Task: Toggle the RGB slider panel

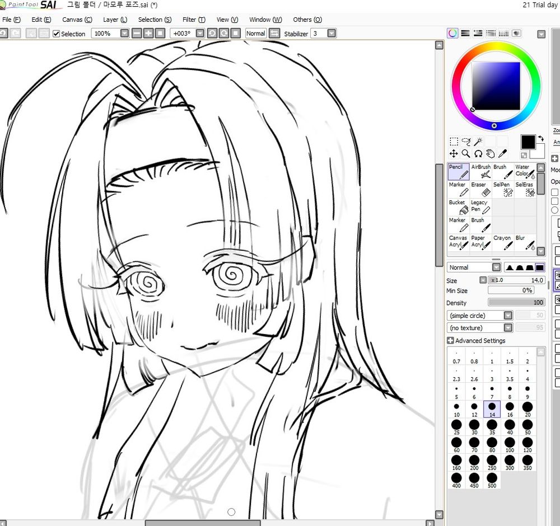Action: 465,34
